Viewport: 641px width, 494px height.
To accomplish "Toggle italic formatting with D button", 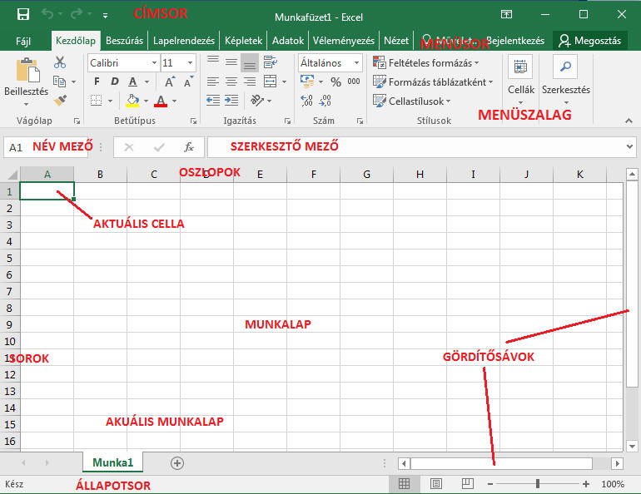I will click(114, 82).
